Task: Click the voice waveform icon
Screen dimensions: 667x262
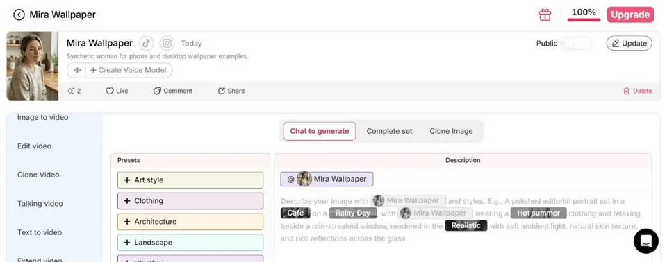Action: pos(77,70)
